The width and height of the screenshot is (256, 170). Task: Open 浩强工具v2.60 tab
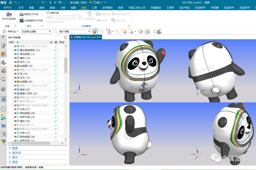pos(137,7)
